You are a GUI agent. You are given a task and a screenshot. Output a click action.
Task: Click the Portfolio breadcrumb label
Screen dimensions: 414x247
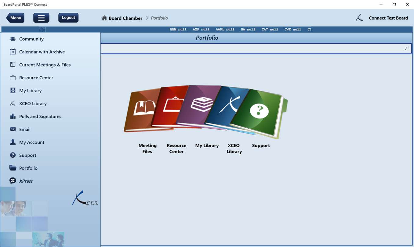click(x=159, y=18)
